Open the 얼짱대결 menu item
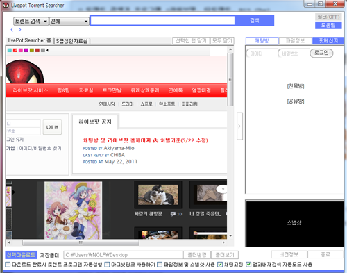Screen dimensions: 347x273 [201, 90]
